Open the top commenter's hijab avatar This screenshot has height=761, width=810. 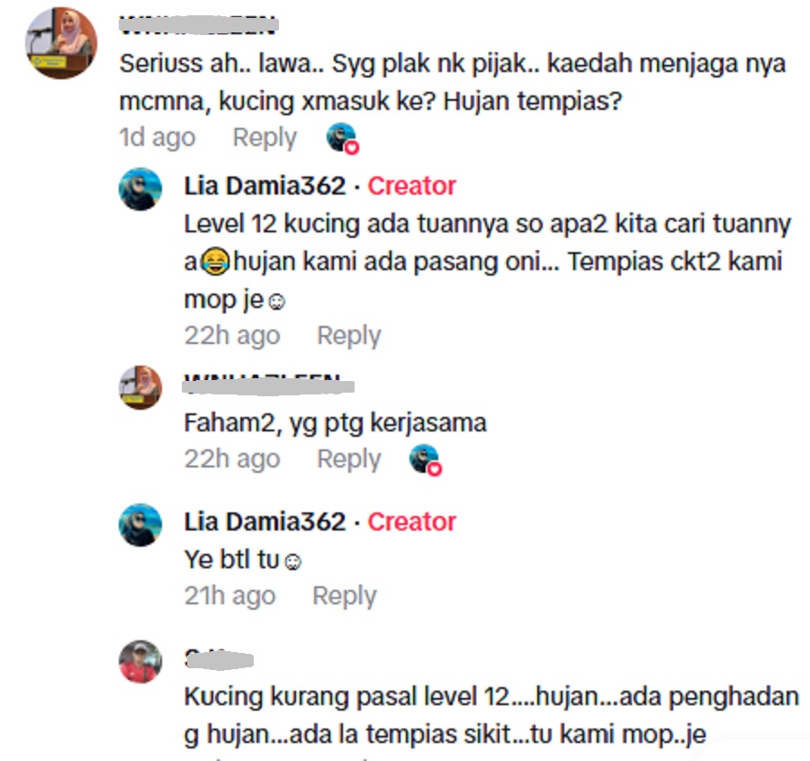click(x=61, y=43)
